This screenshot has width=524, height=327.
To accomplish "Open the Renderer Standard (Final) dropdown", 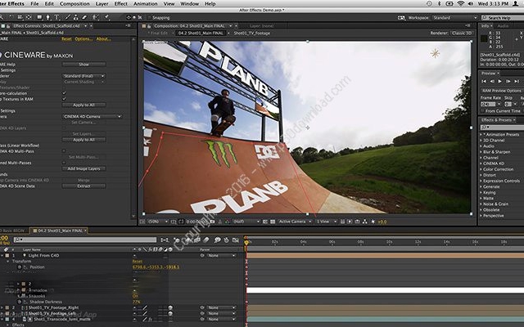I will point(84,76).
